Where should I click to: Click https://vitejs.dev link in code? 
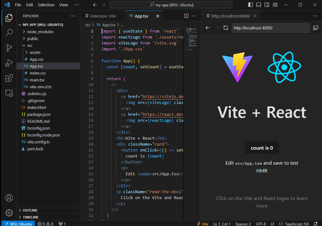point(163,96)
